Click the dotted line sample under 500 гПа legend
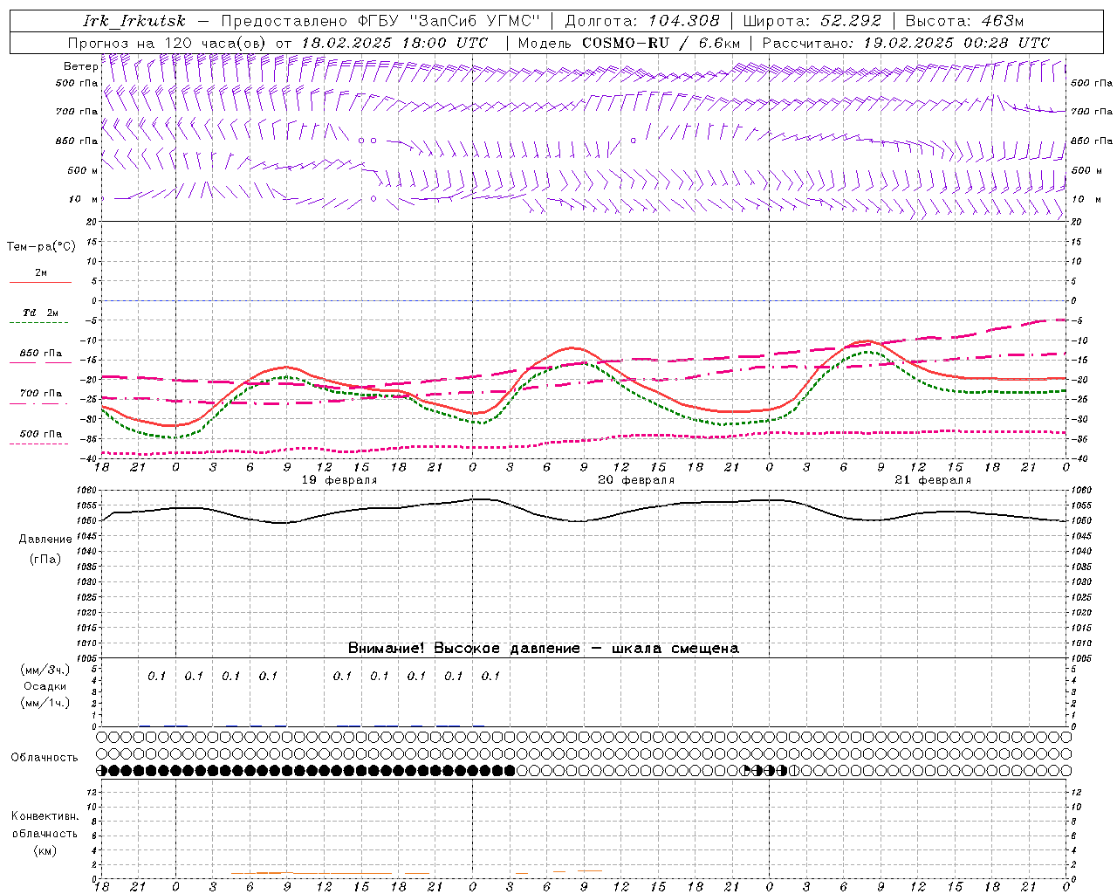Viewport: 1117px width, 894px height. click(x=40, y=444)
